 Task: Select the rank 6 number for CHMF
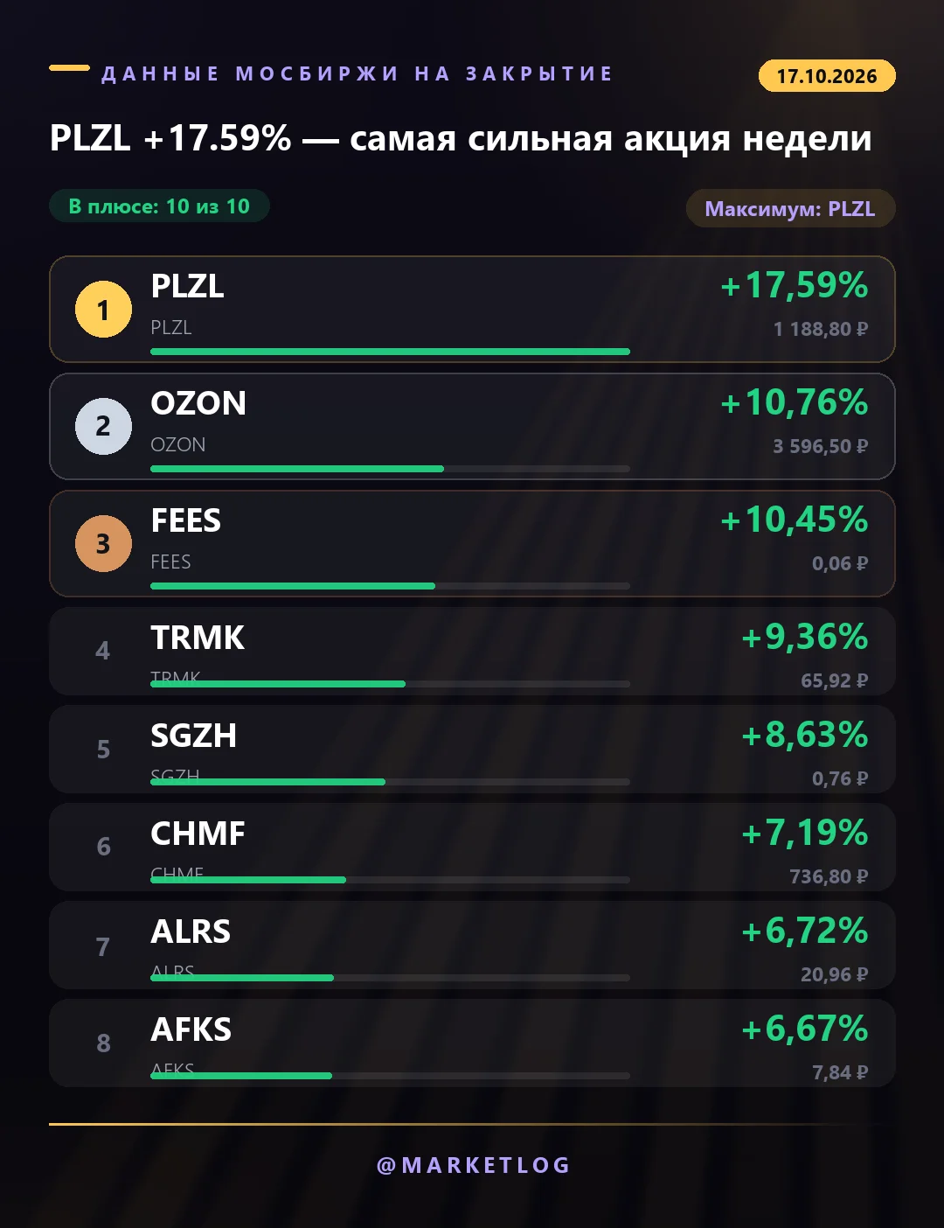(x=103, y=847)
